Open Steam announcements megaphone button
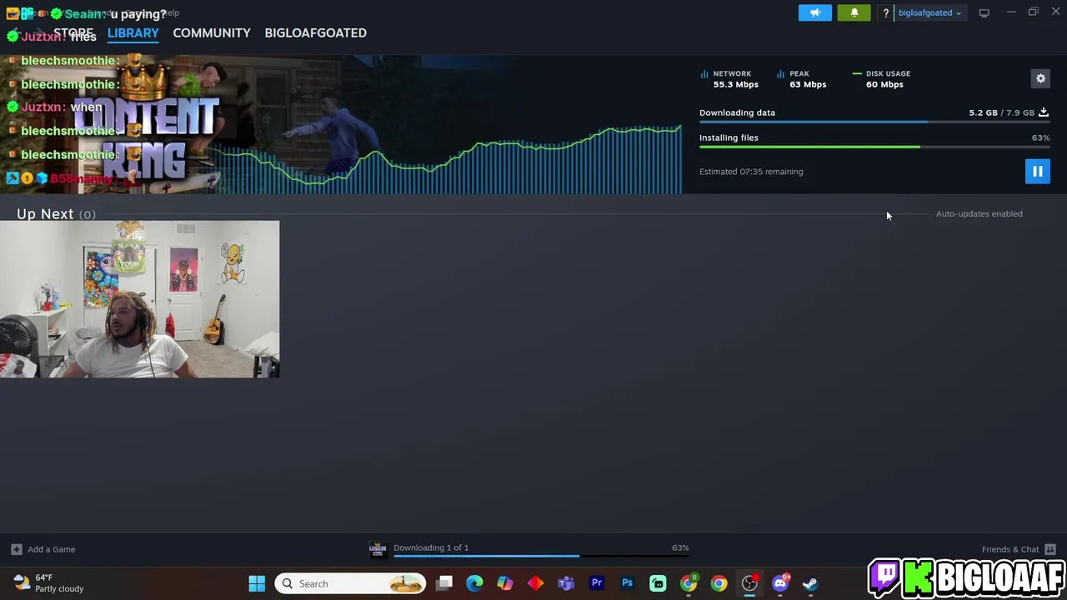This screenshot has height=600, width=1067. point(815,12)
